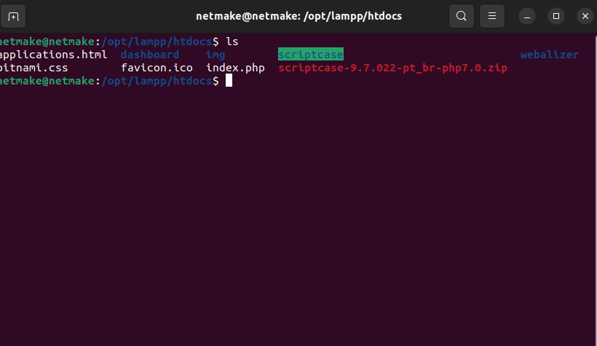
Task: Click the applications.html file name
Action: point(53,55)
